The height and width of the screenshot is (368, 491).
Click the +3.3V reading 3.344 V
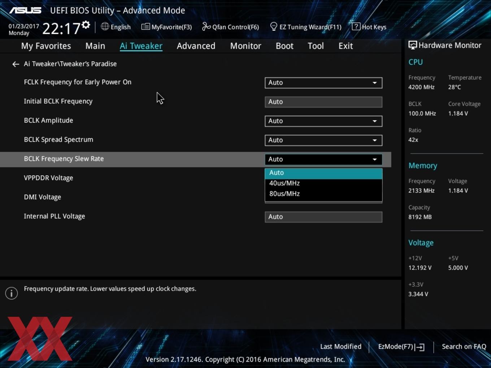[418, 294]
